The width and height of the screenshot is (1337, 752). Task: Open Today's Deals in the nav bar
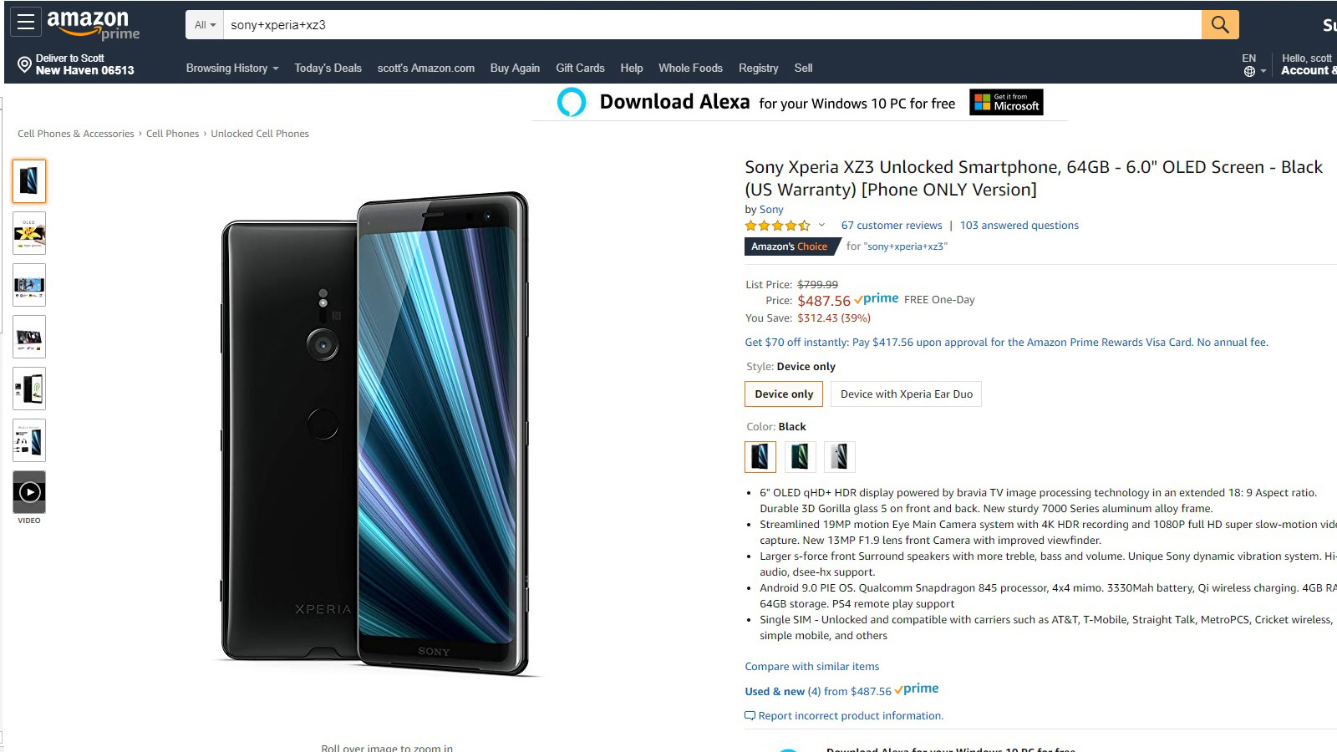click(328, 69)
